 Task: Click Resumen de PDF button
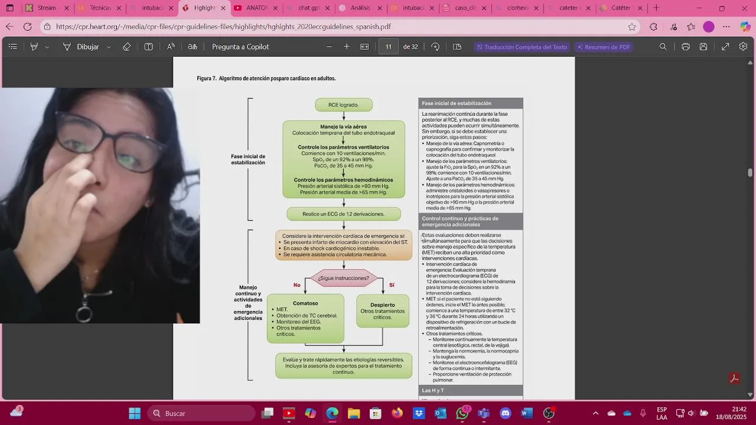pyautogui.click(x=604, y=47)
